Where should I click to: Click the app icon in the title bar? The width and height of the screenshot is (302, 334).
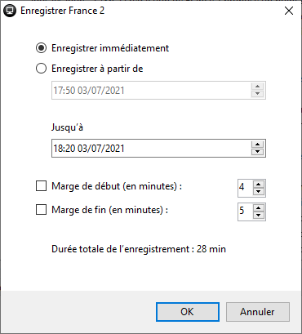click(10, 11)
